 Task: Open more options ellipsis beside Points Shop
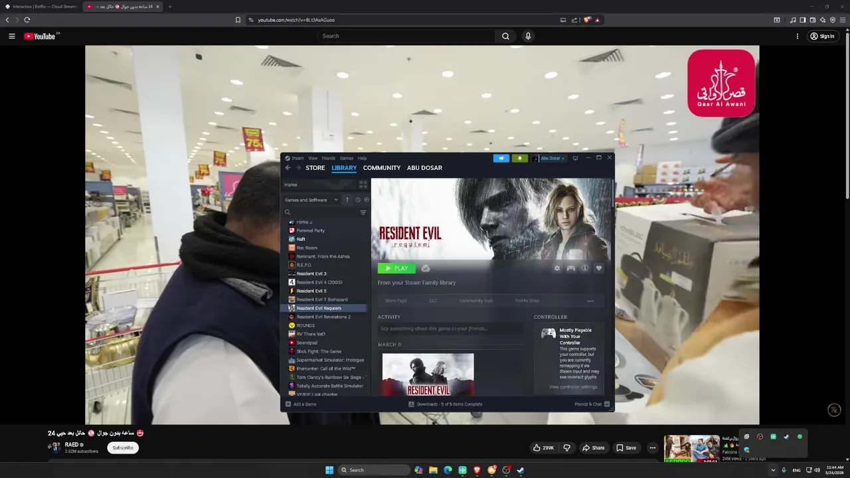[590, 301]
